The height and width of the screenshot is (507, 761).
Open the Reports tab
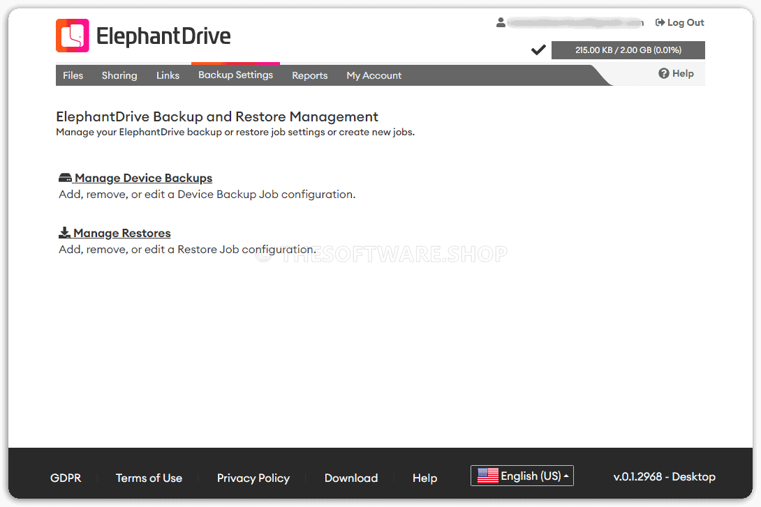(x=310, y=75)
